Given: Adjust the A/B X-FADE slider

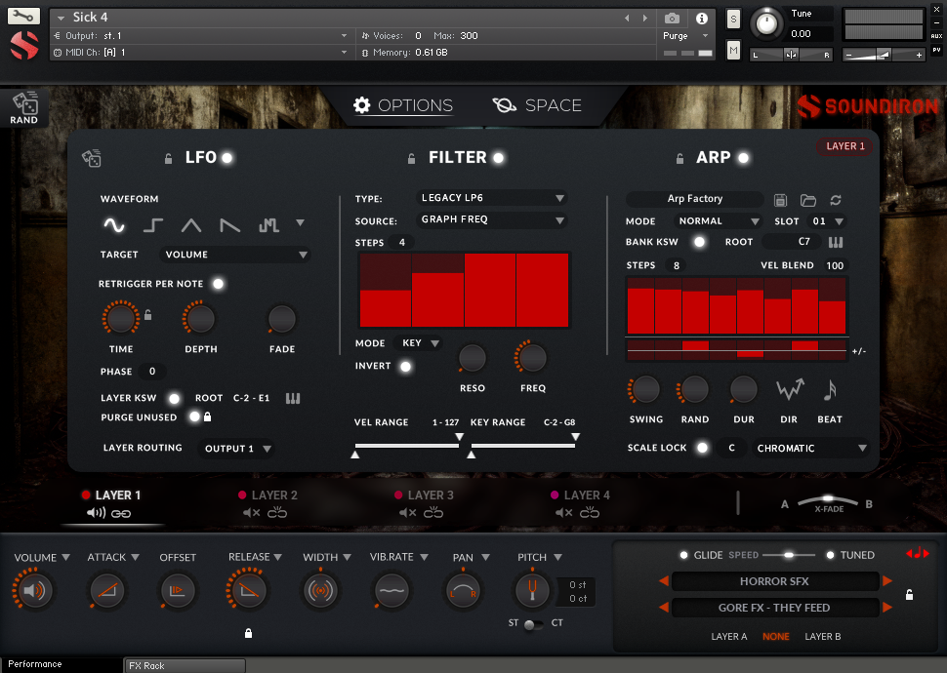Looking at the screenshot, I should coord(828,500).
